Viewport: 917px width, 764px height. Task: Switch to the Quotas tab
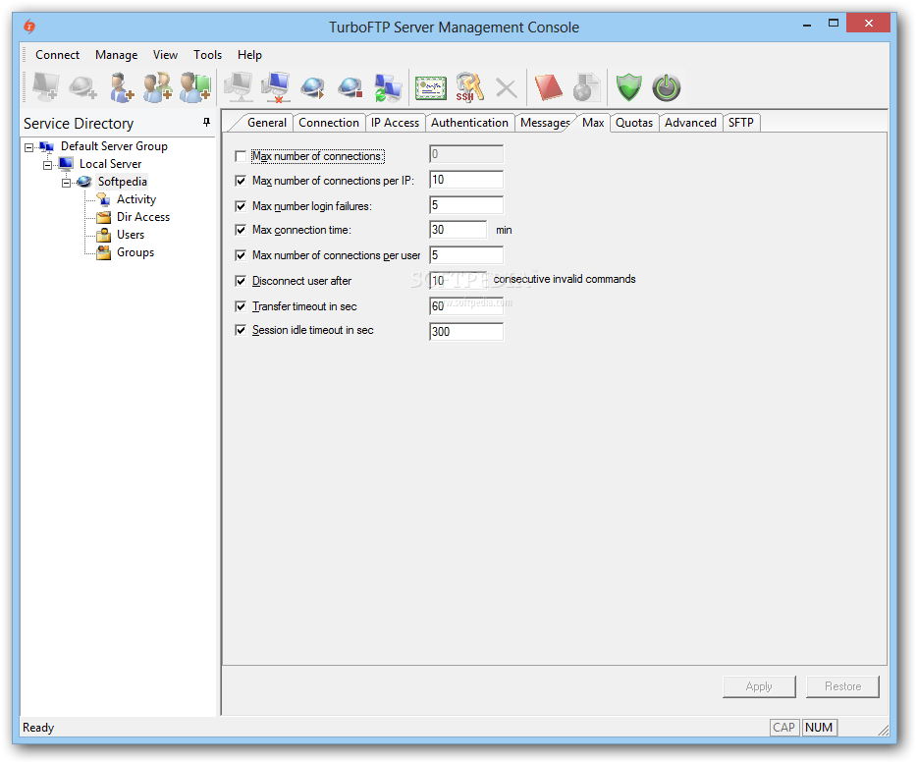(x=634, y=123)
